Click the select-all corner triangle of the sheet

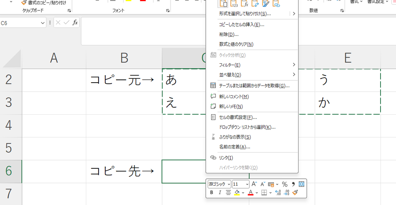(12, 59)
